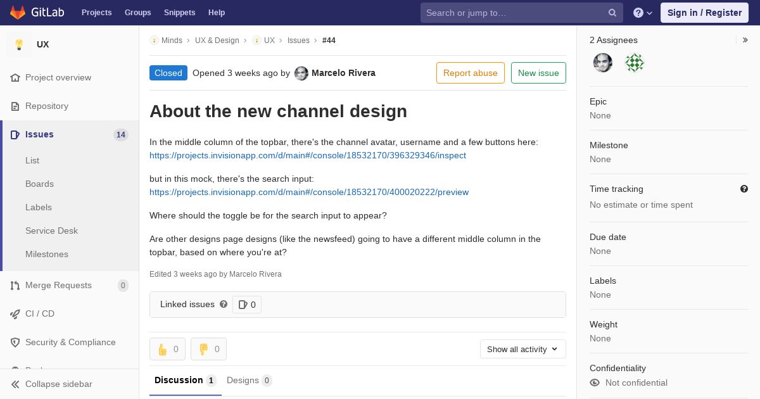Click the Sign in / Register button
The image size is (760, 399).
[704, 13]
